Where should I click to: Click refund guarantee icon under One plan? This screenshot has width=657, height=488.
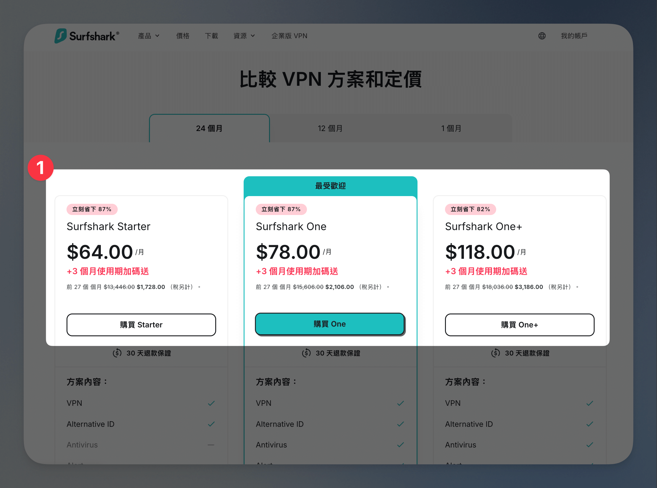click(x=306, y=353)
